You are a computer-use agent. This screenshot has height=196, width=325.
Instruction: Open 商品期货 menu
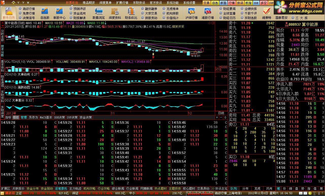coord(89,3)
